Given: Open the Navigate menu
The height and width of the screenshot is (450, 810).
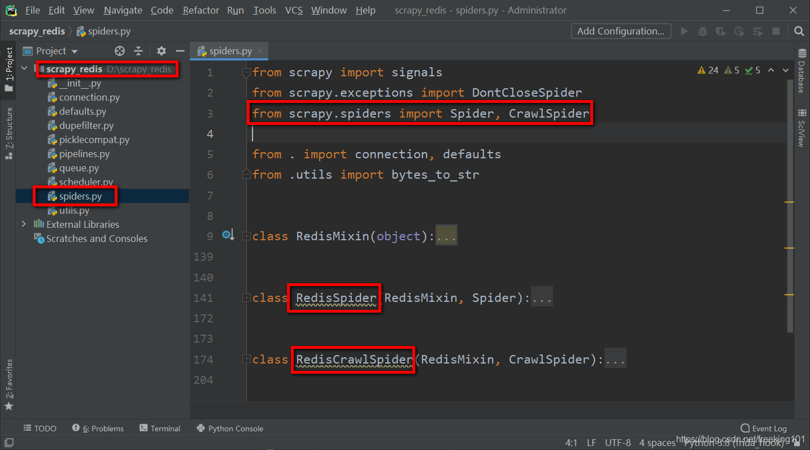Looking at the screenshot, I should point(123,10).
